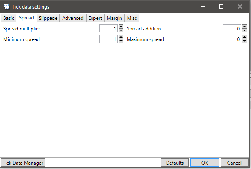
Task: Increase Spread multiplier with up arrow
Action: point(121,26)
